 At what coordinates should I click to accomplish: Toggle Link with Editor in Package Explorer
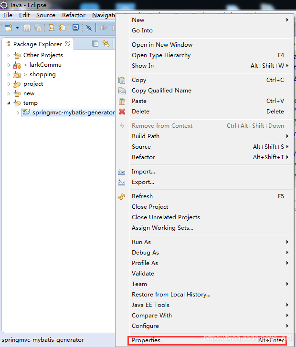coord(106,44)
